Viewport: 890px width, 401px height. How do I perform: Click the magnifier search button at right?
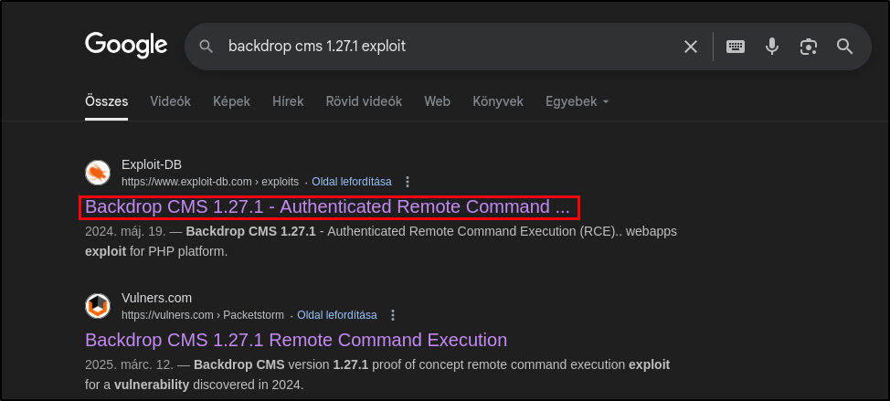click(844, 47)
